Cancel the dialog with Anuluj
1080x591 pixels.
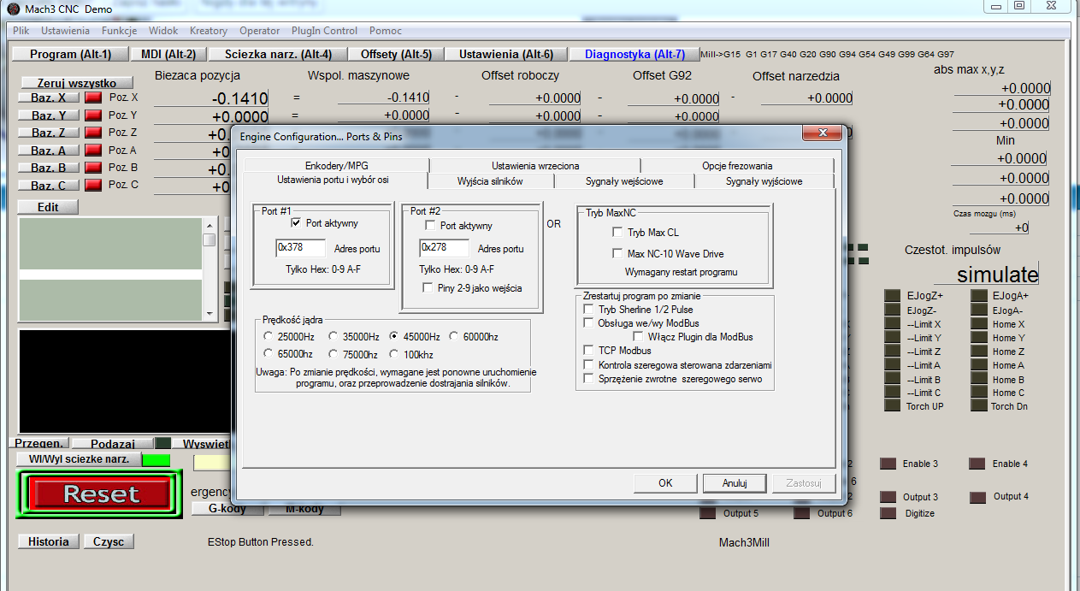point(735,483)
